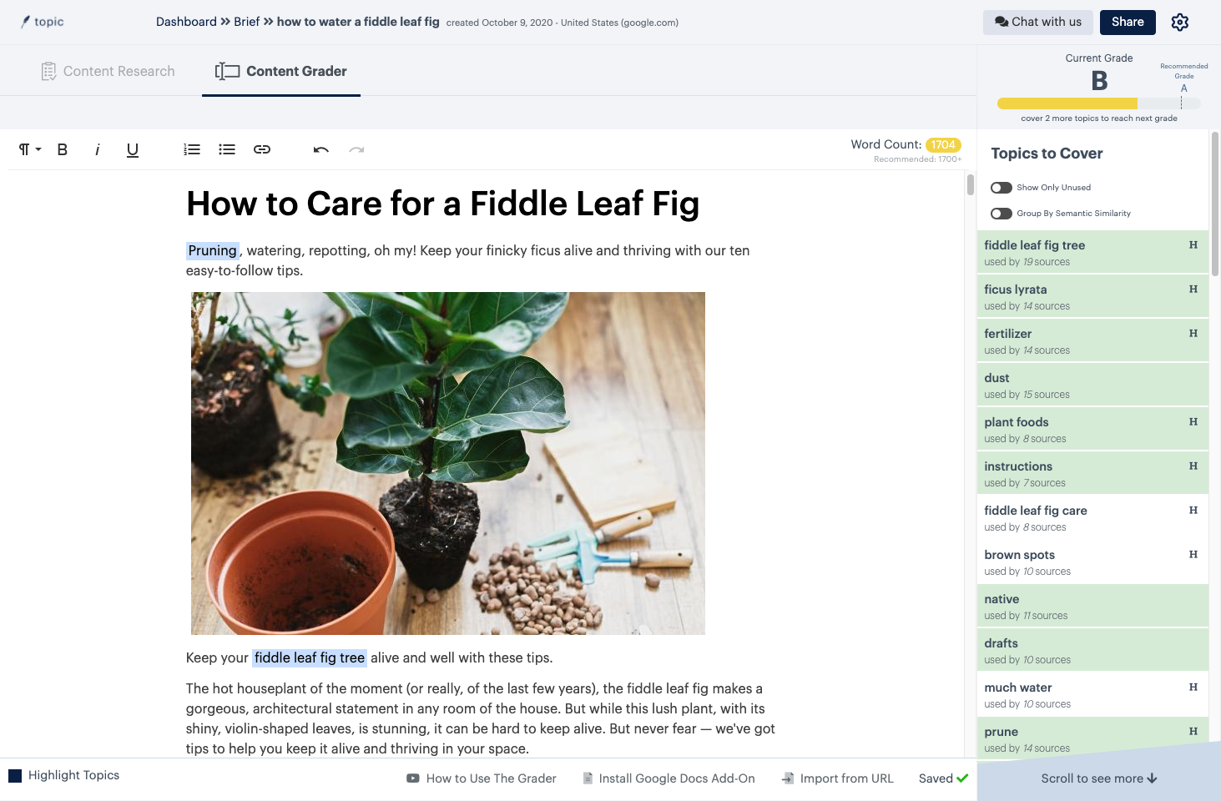The width and height of the screenshot is (1221, 801).
Task: Open the paragraph format dropdown
Action: 30,149
